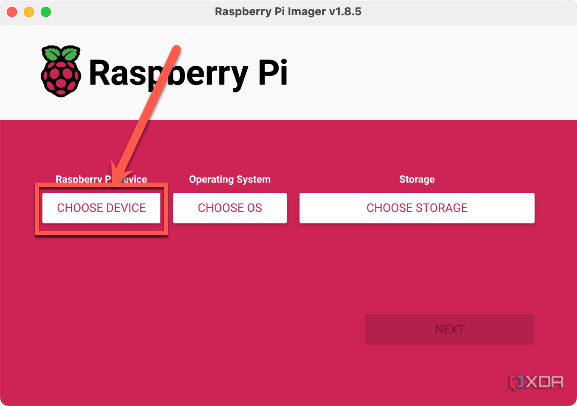Click the red close button in the title bar
Screen dimensions: 577x406
click(12, 11)
